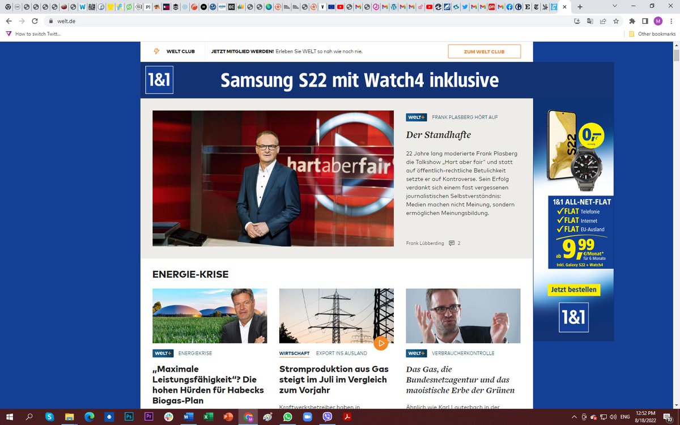Launch Skype from the taskbar
Screen dimensions: 680x425
(x=50, y=416)
